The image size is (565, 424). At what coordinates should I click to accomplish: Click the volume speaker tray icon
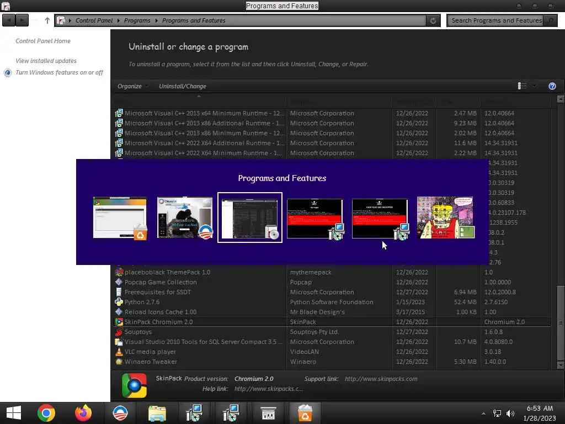click(510, 414)
